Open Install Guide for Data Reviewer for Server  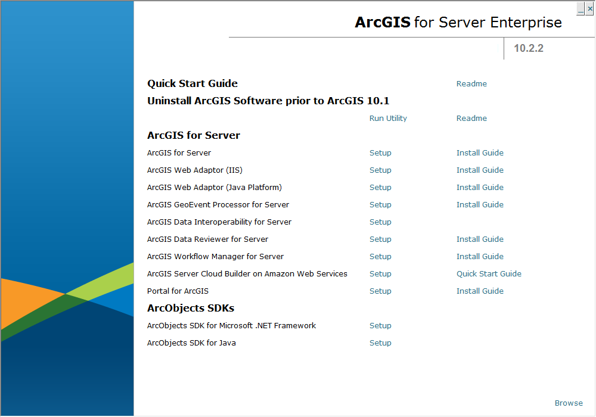pos(480,239)
